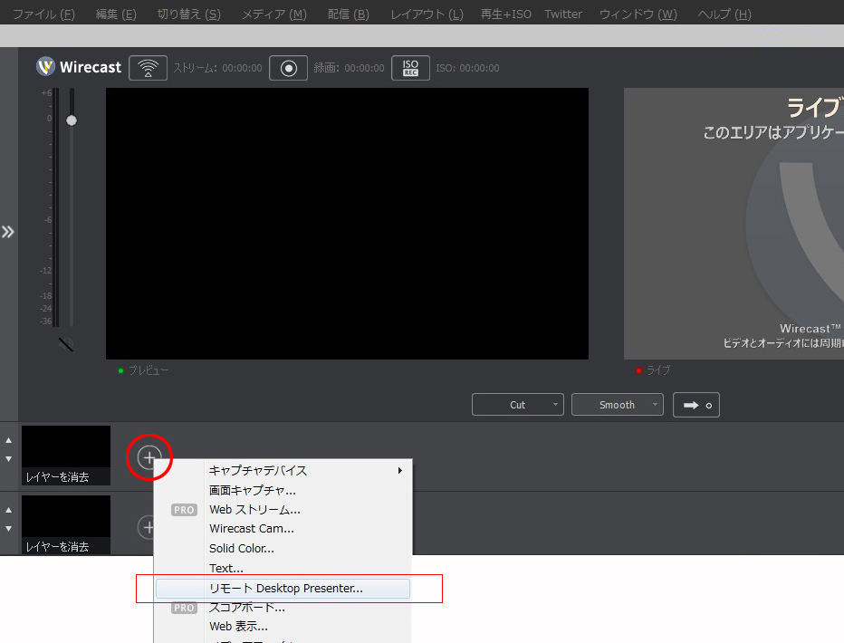Viewport: 844px width, 643px height.
Task: Toggle the muted speaker icon under the volume meter
Action: tap(66, 344)
